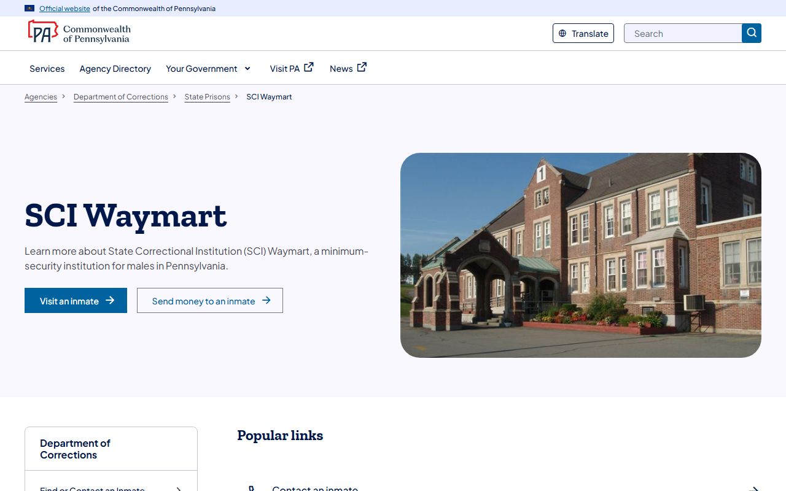Go to Agencies breadcrumb
The height and width of the screenshot is (491, 786).
coord(41,97)
